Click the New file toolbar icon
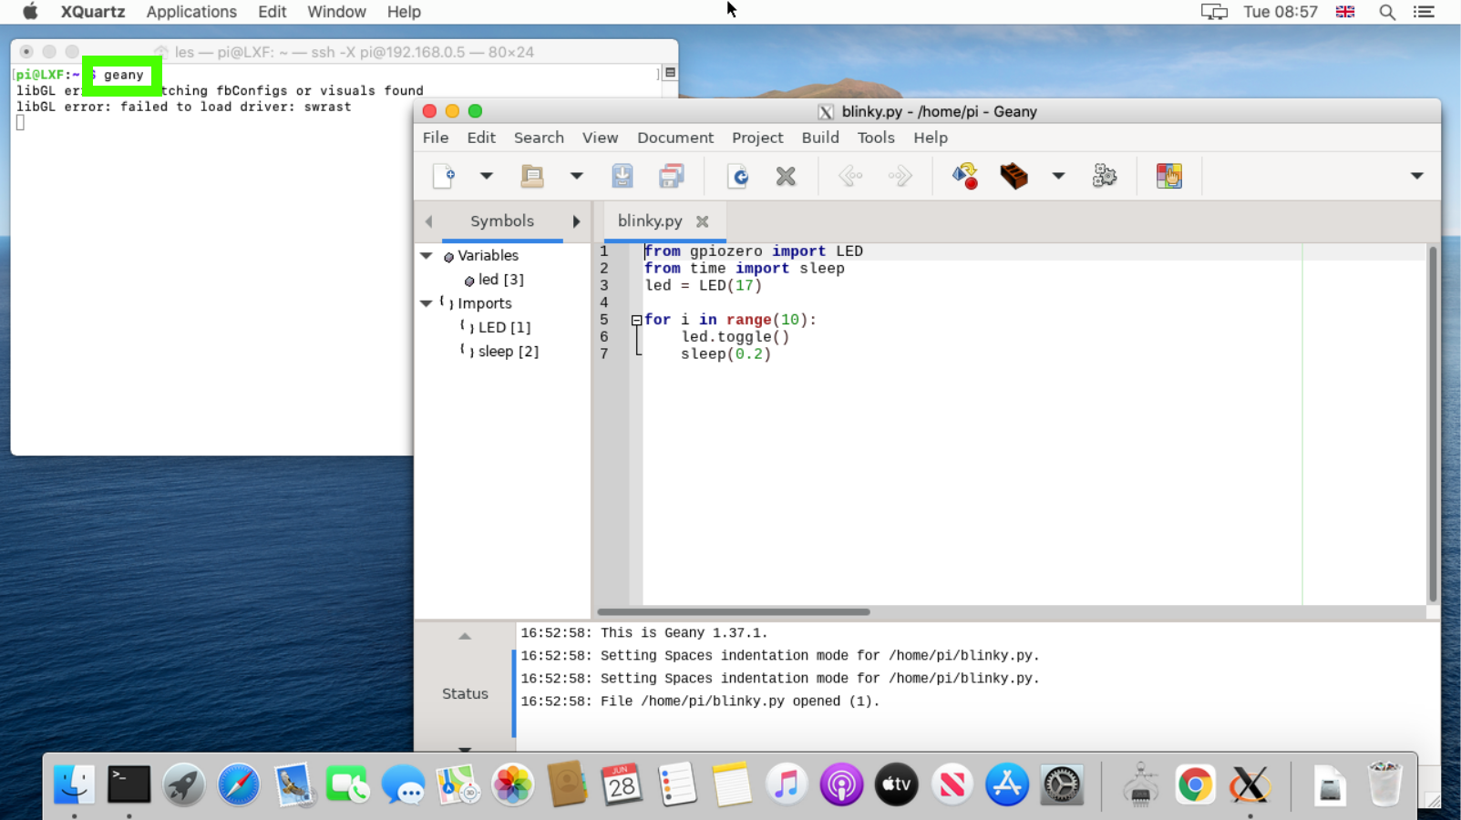Screen dimensions: 1461x820 [x=444, y=176]
